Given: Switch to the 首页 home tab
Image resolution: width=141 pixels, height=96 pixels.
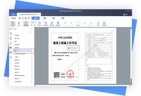Looking at the screenshot, I should [x=13, y=14].
